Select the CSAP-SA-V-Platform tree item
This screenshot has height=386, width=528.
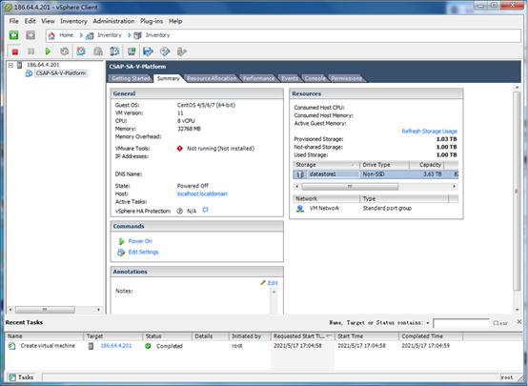(61, 73)
